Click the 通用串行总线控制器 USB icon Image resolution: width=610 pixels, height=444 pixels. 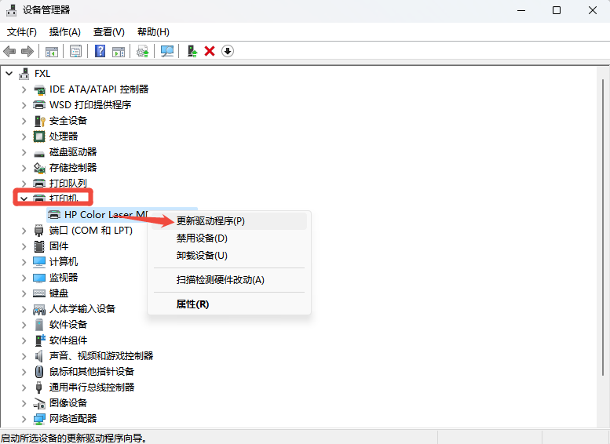pos(39,388)
